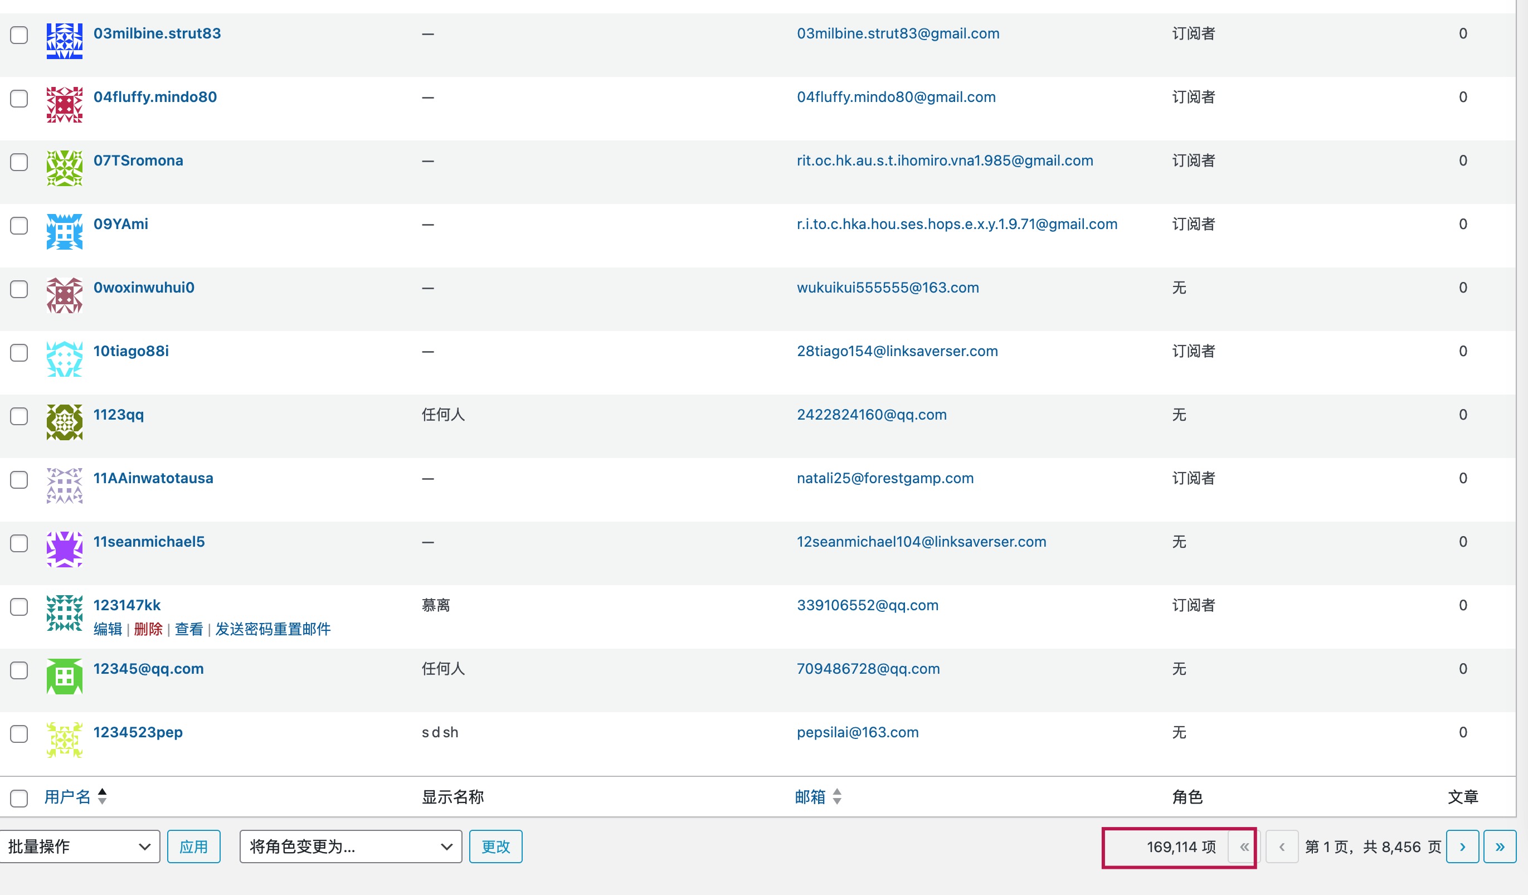Open email link 2422824160@qq.com
Image resolution: width=1528 pixels, height=895 pixels.
[872, 415]
